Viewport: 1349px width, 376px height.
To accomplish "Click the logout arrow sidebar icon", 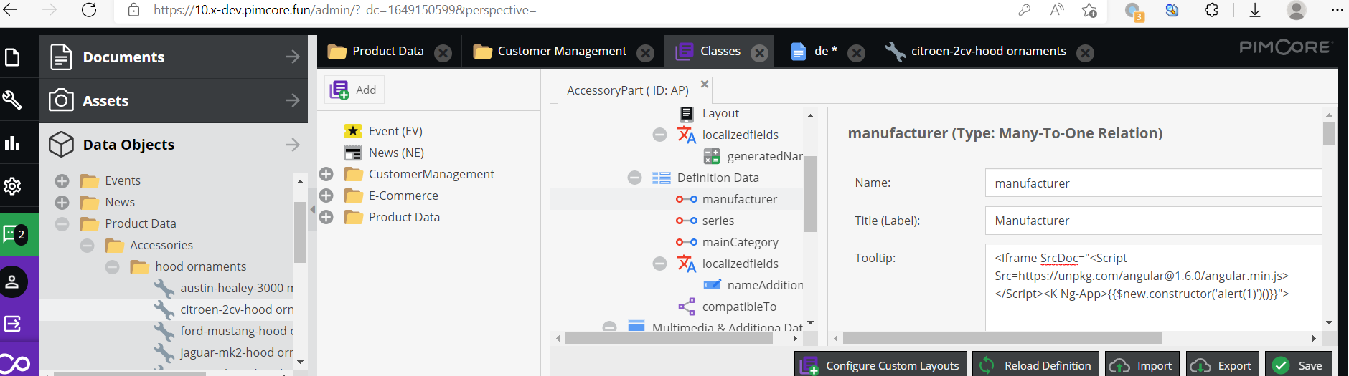I will tap(12, 324).
